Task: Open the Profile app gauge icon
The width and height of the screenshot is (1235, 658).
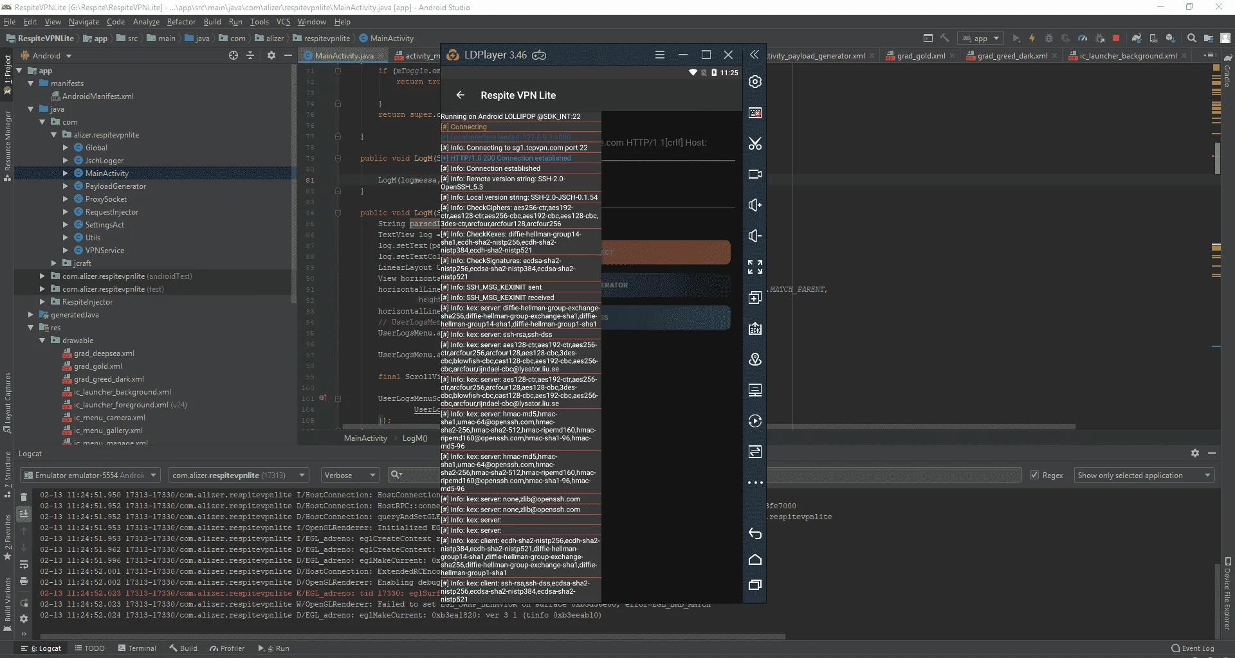Action: click(x=1083, y=38)
